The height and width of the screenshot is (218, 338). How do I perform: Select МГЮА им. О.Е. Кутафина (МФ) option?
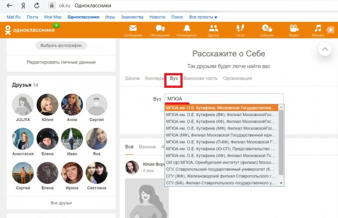click(x=221, y=128)
